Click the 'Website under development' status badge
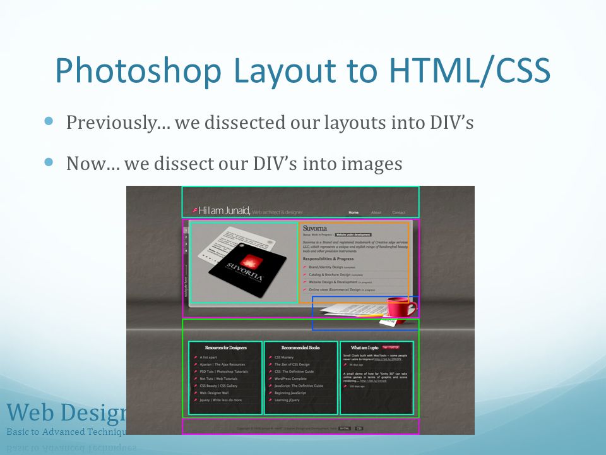This screenshot has width=606, height=455. click(x=353, y=235)
